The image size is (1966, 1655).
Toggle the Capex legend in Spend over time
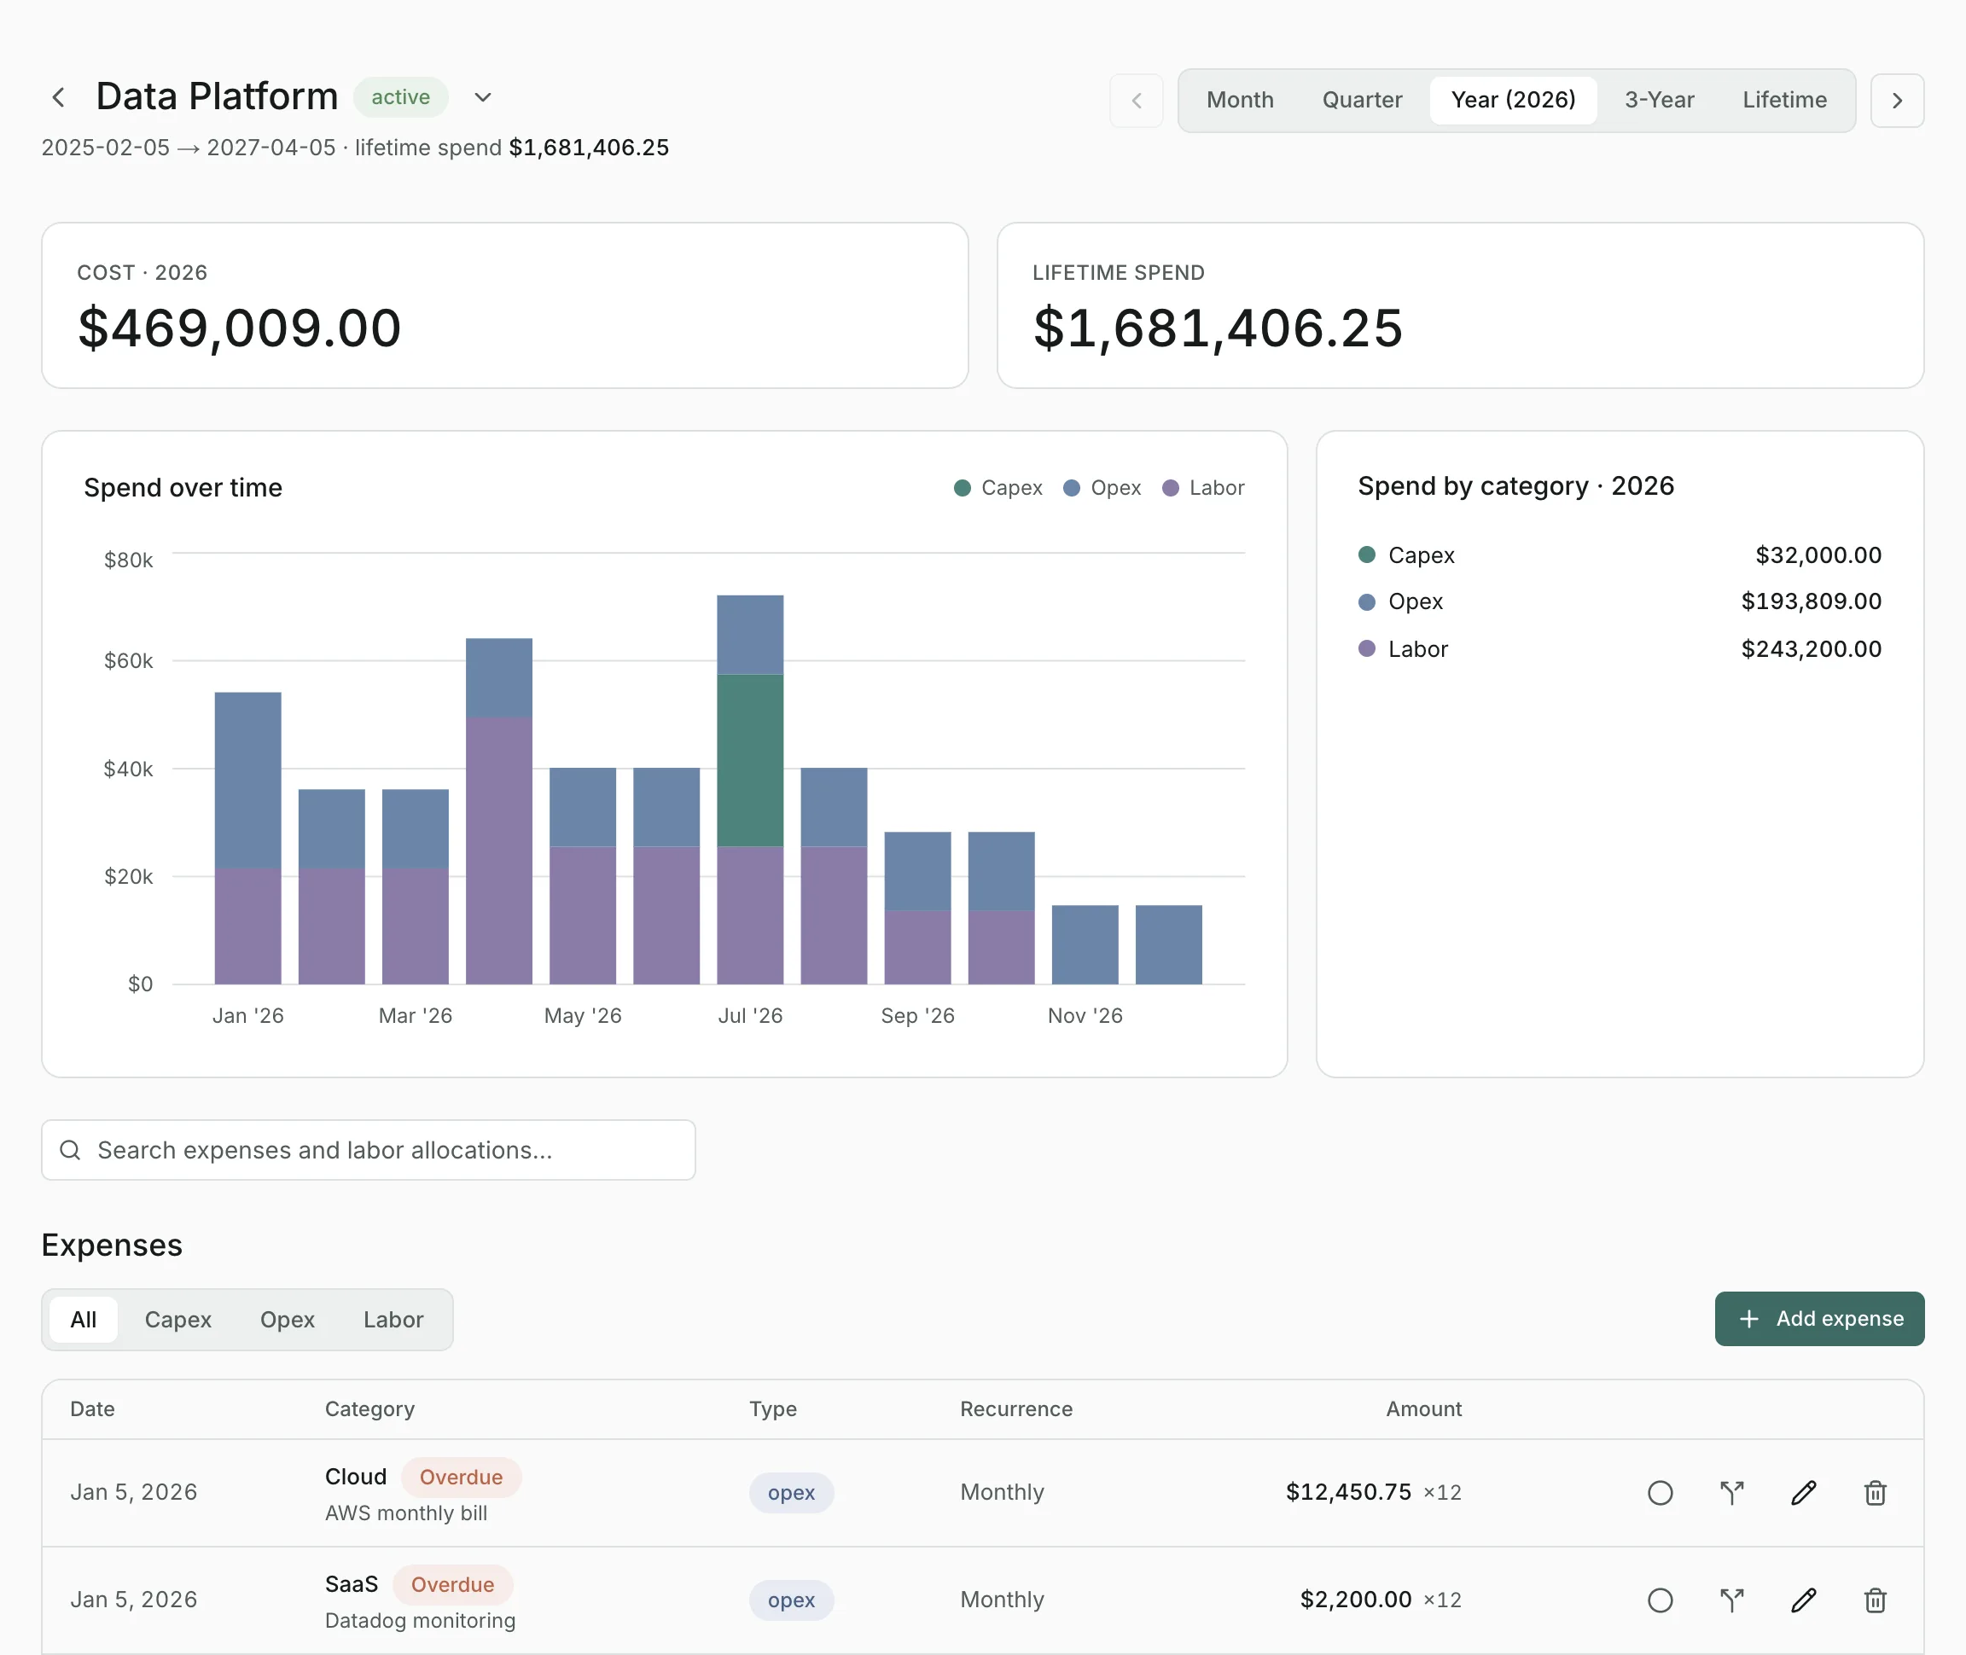pos(998,488)
